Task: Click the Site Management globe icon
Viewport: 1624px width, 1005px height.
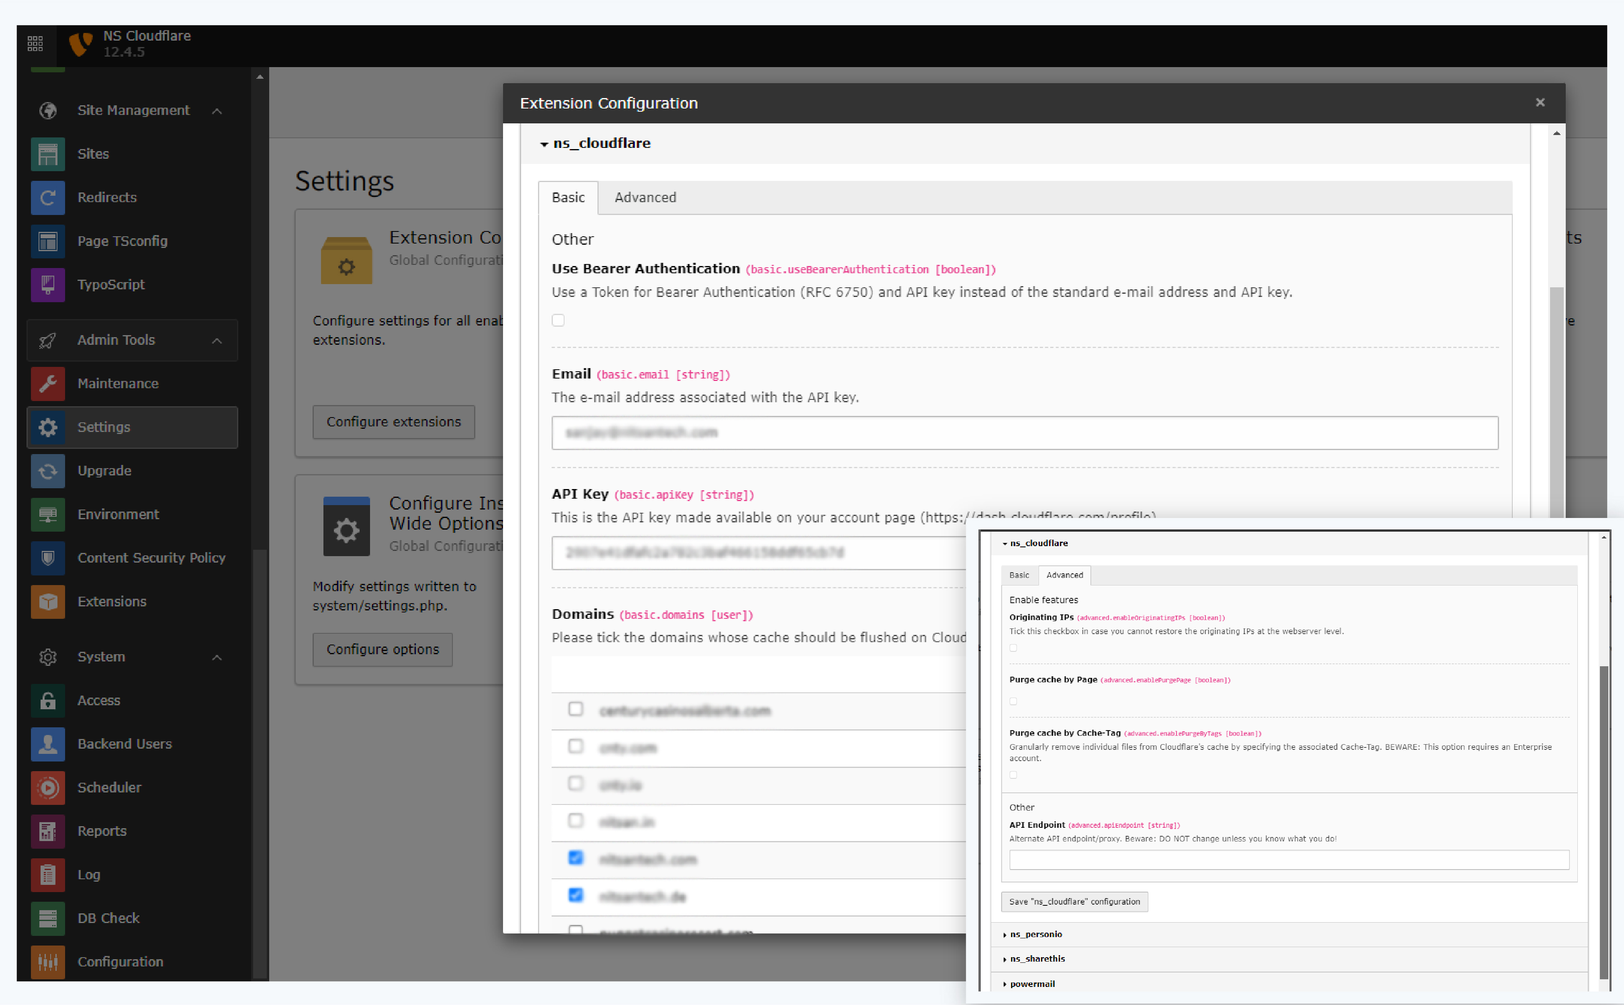Action: (48, 111)
